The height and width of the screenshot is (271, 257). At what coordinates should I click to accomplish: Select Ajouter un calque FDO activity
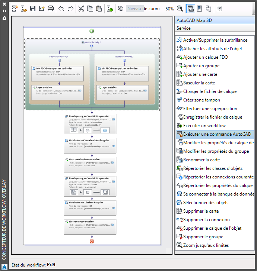point(215,57)
